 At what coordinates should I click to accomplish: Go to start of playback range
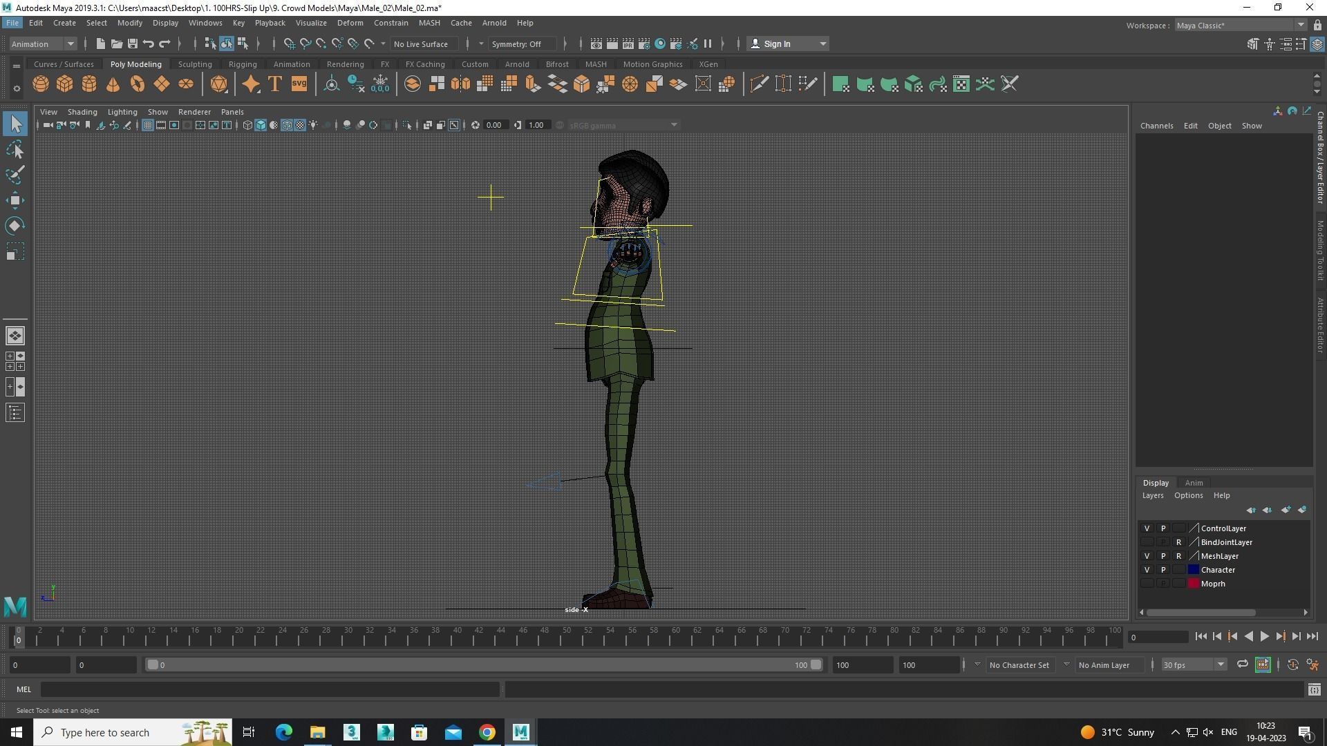pyautogui.click(x=1201, y=637)
